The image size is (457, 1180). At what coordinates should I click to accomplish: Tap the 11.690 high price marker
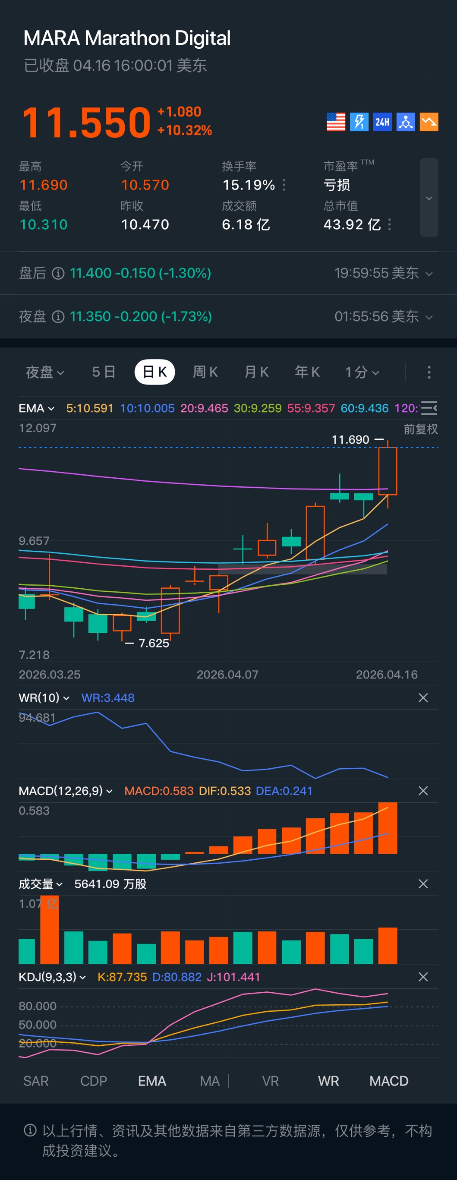click(x=358, y=440)
